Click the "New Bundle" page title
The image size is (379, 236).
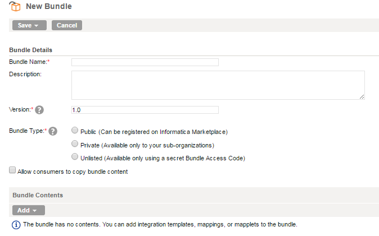coord(49,6)
